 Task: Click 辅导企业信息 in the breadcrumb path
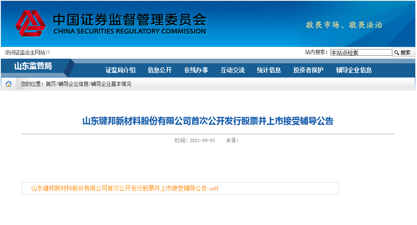point(73,84)
